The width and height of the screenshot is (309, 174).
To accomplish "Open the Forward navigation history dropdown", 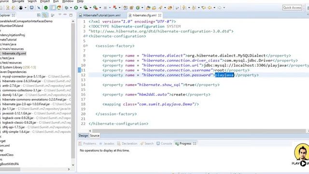I will [224, 8].
